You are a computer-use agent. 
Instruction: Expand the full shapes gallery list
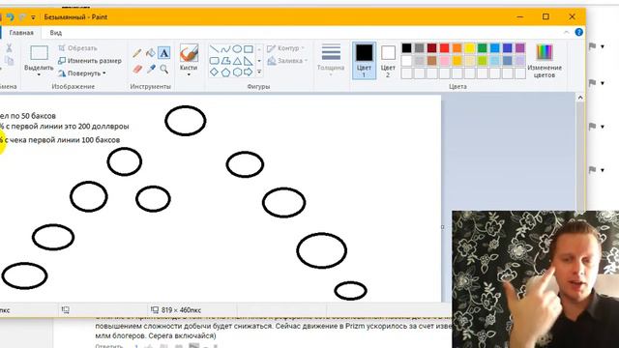coord(259,72)
